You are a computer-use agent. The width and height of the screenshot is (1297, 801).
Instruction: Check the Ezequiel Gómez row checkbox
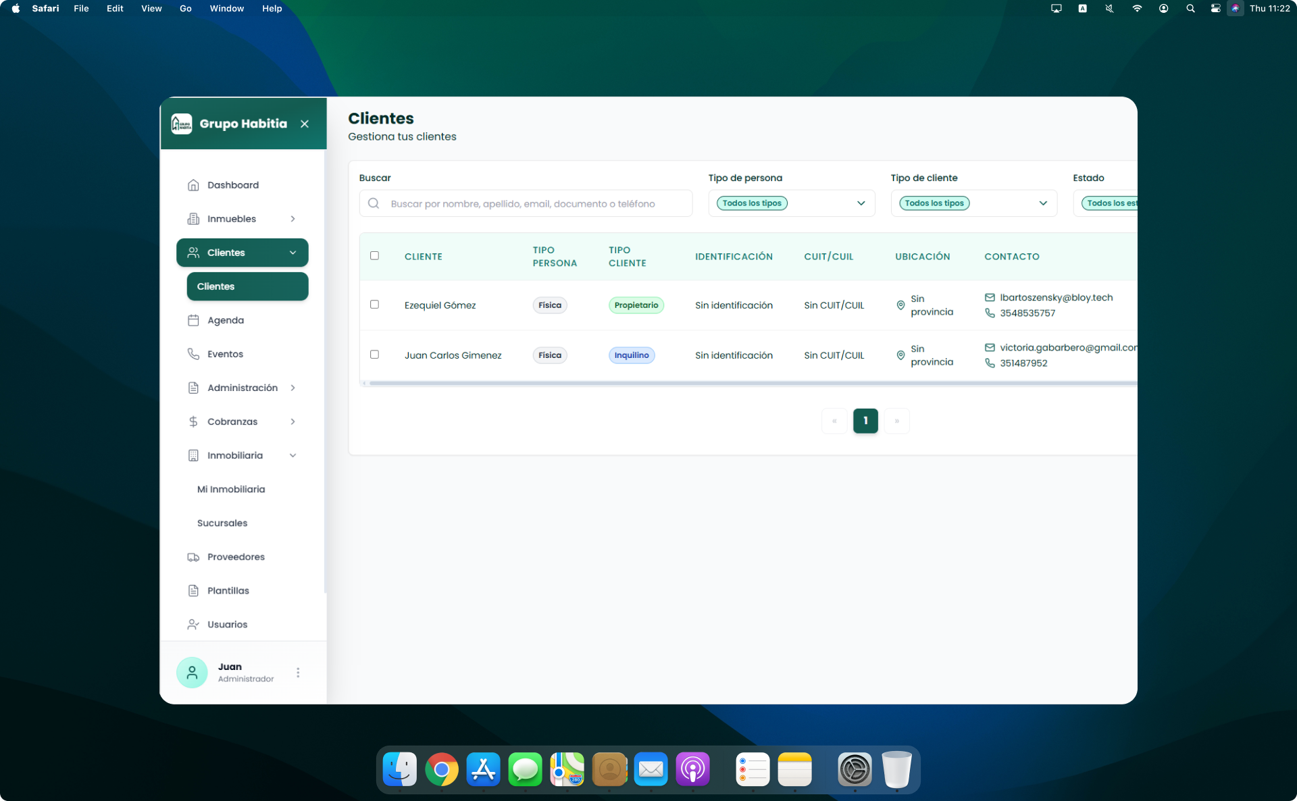pyautogui.click(x=374, y=305)
